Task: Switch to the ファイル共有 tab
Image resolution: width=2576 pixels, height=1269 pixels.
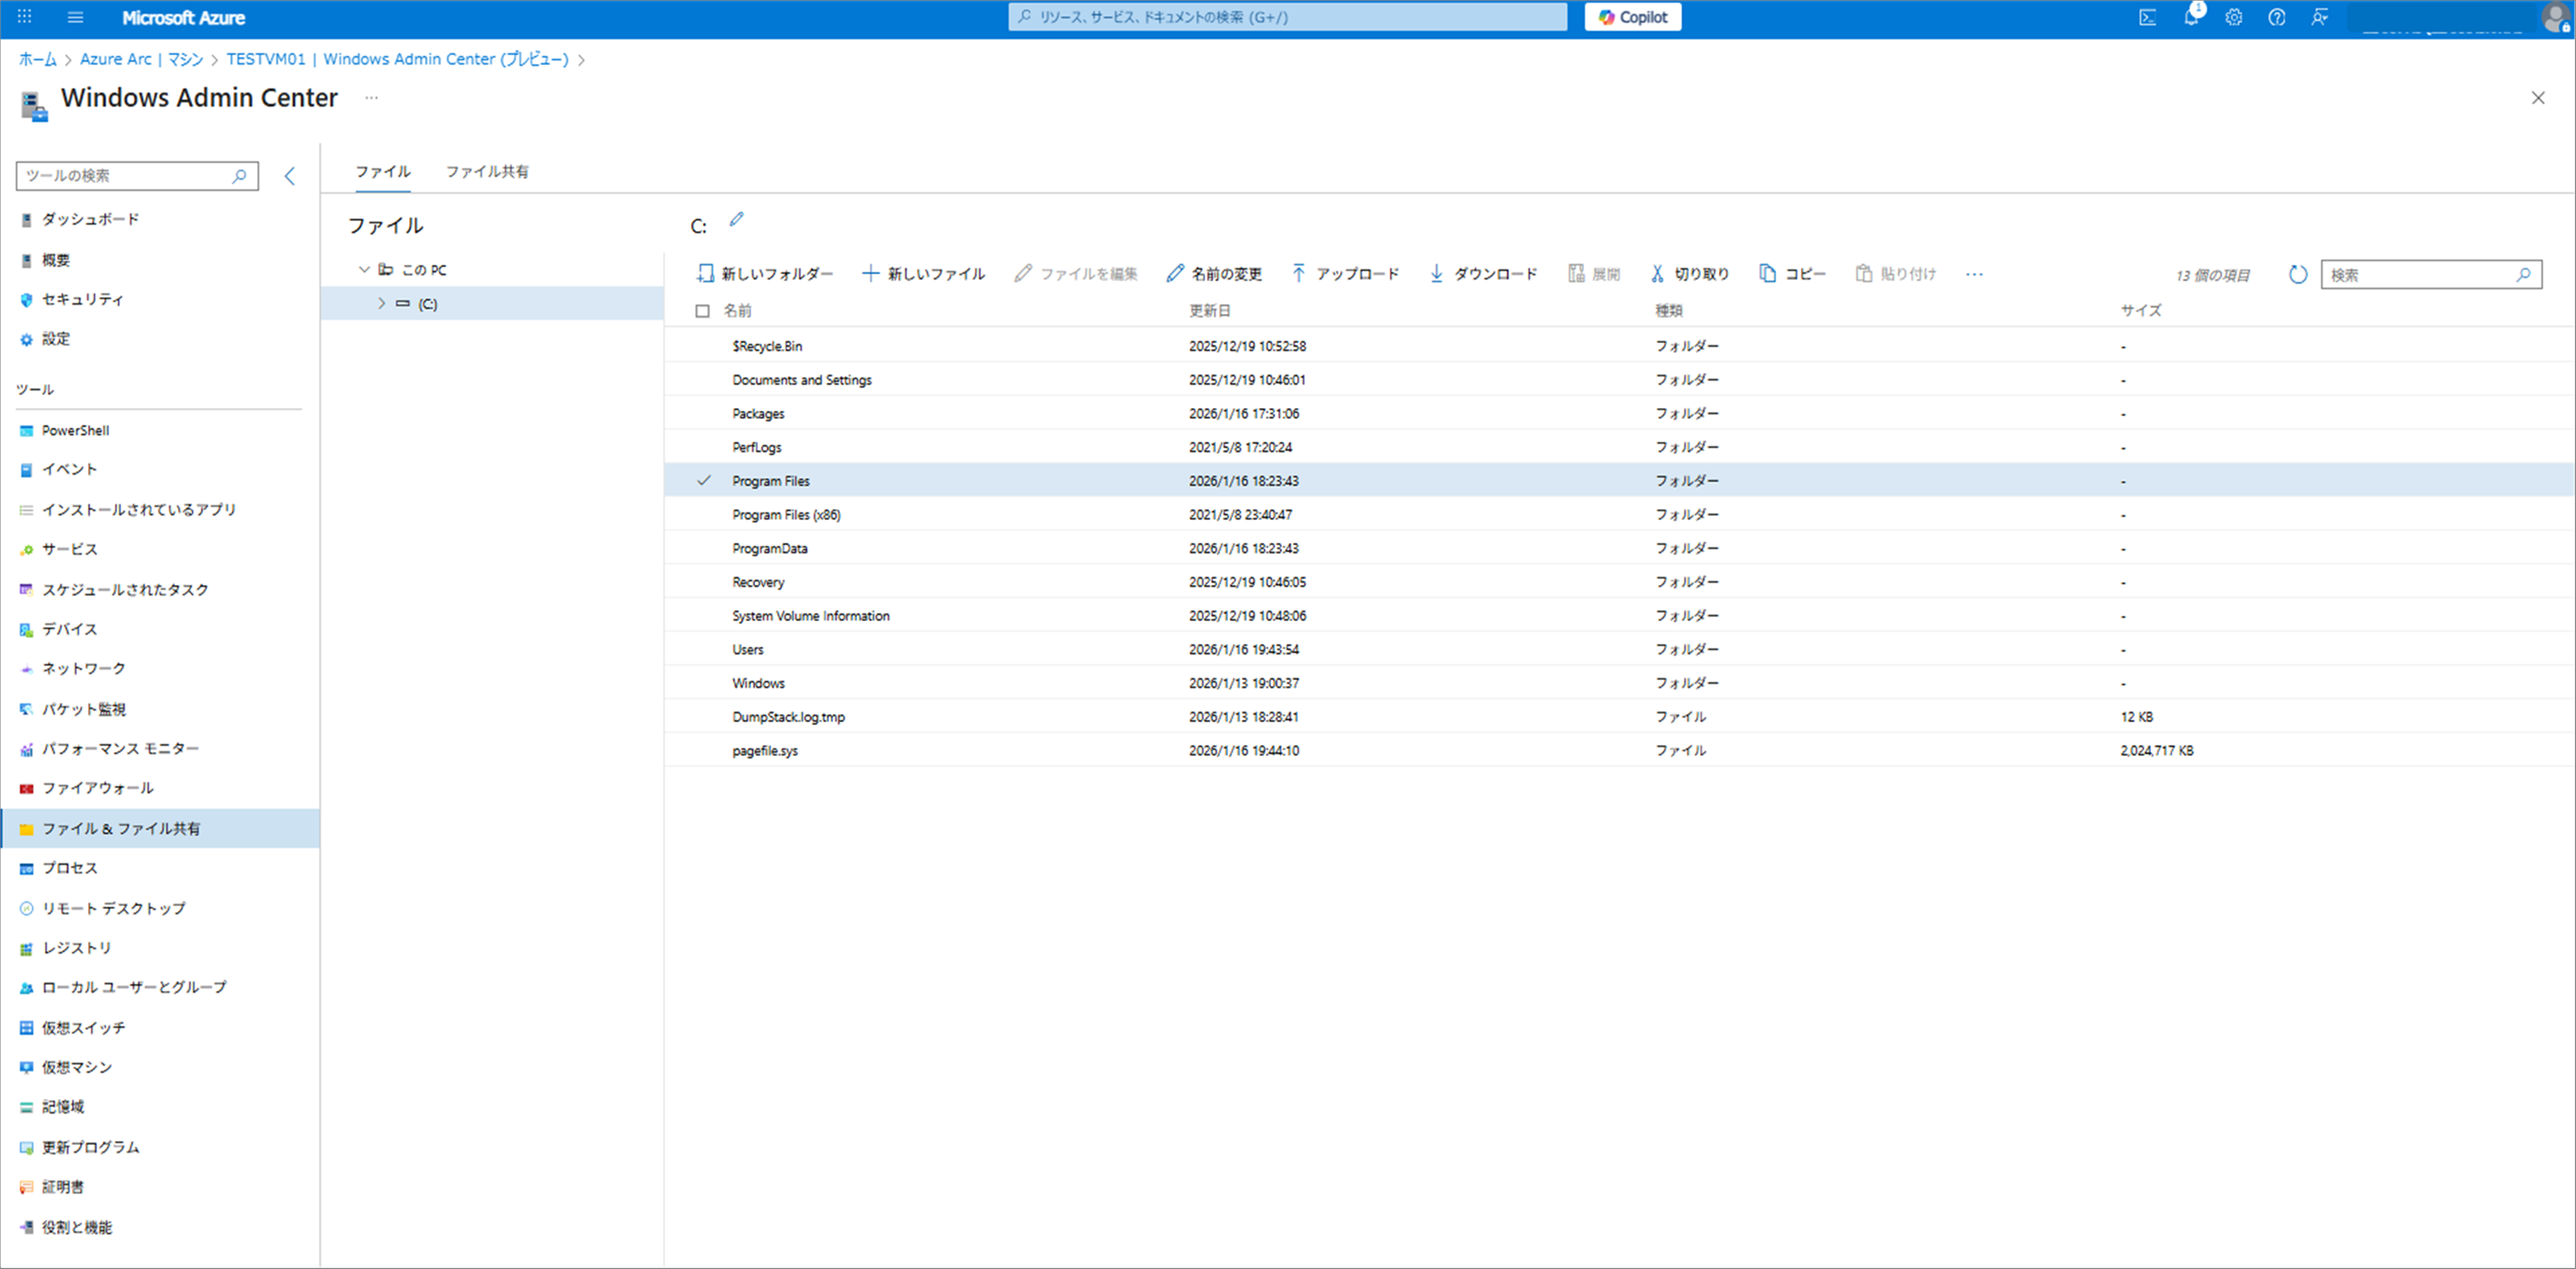Action: (487, 172)
